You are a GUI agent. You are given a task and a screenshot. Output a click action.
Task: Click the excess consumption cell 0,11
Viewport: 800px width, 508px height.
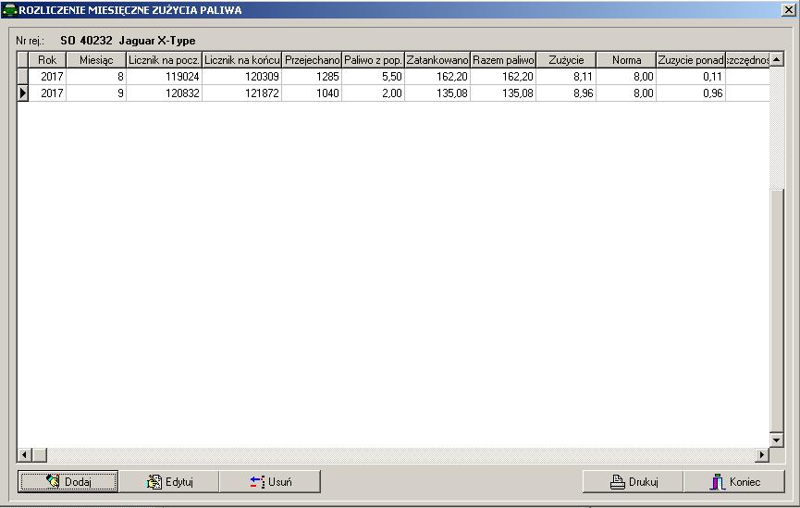click(x=691, y=77)
